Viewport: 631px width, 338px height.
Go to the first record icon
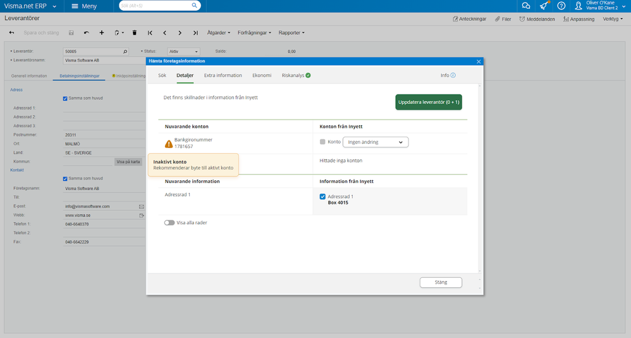pyautogui.click(x=150, y=32)
